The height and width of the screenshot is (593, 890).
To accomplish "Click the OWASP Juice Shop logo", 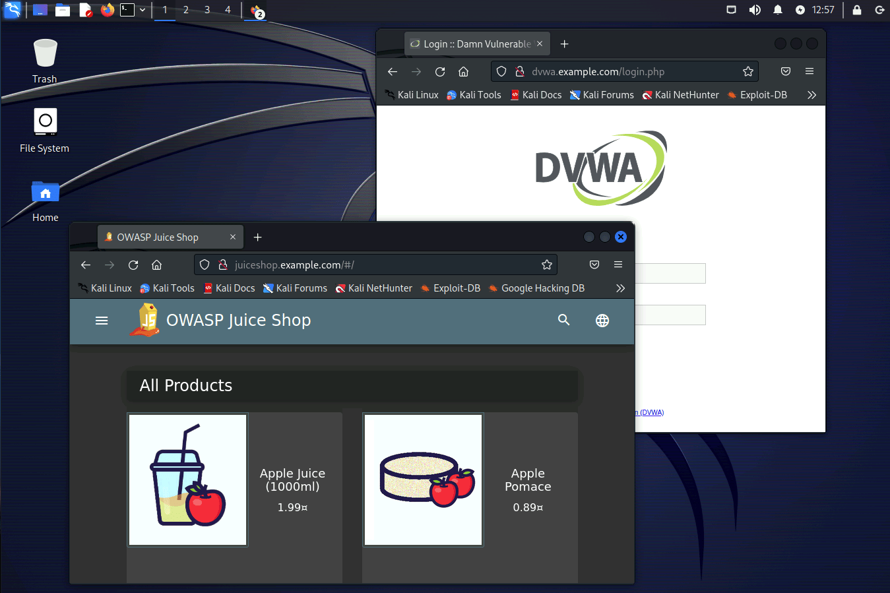I will click(x=145, y=320).
